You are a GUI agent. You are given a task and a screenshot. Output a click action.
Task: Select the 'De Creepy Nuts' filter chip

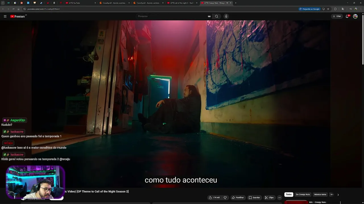(303, 194)
